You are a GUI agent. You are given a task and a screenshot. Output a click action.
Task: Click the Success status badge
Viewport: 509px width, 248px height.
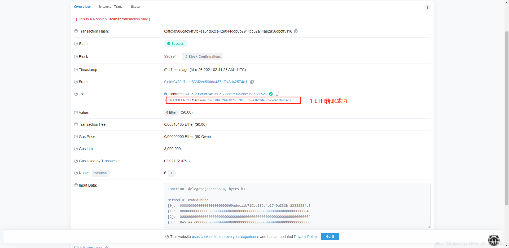pos(175,44)
